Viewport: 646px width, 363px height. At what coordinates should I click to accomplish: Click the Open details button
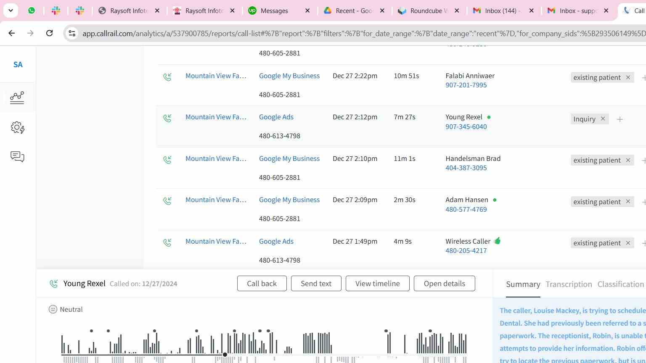tap(444, 284)
